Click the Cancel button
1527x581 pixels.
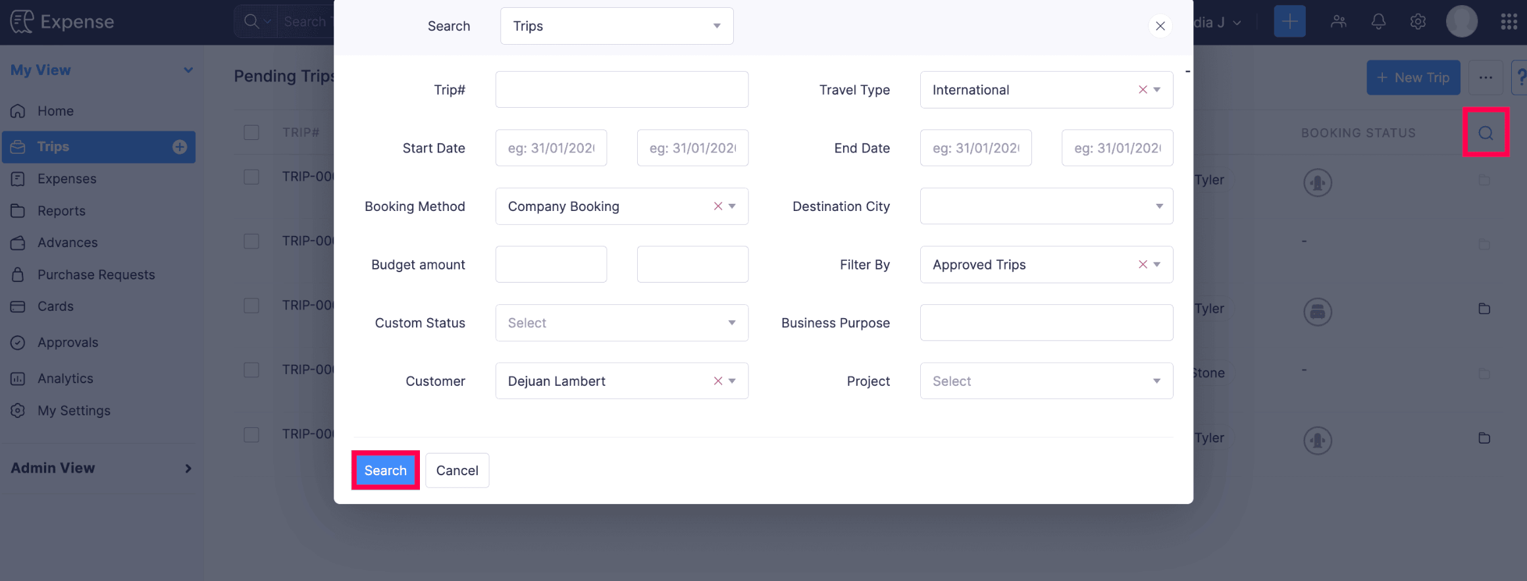coord(457,471)
